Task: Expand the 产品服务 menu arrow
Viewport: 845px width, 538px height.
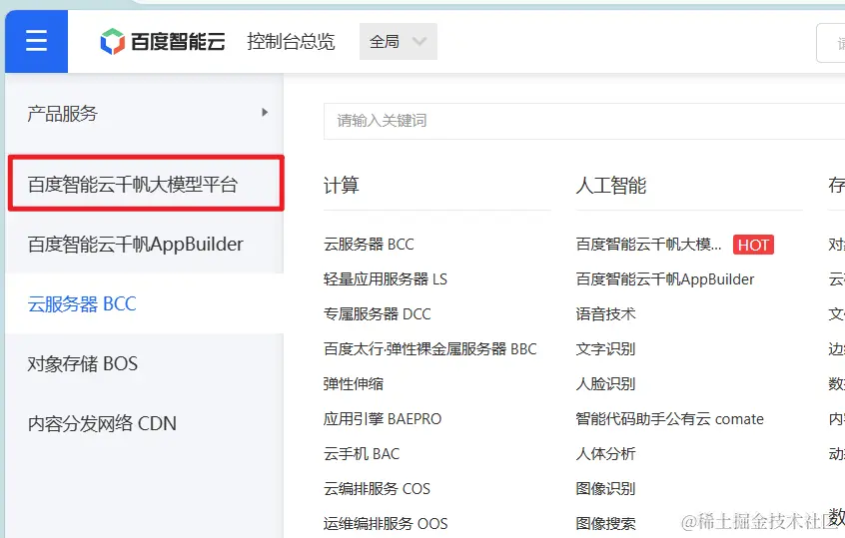Action: [x=265, y=112]
